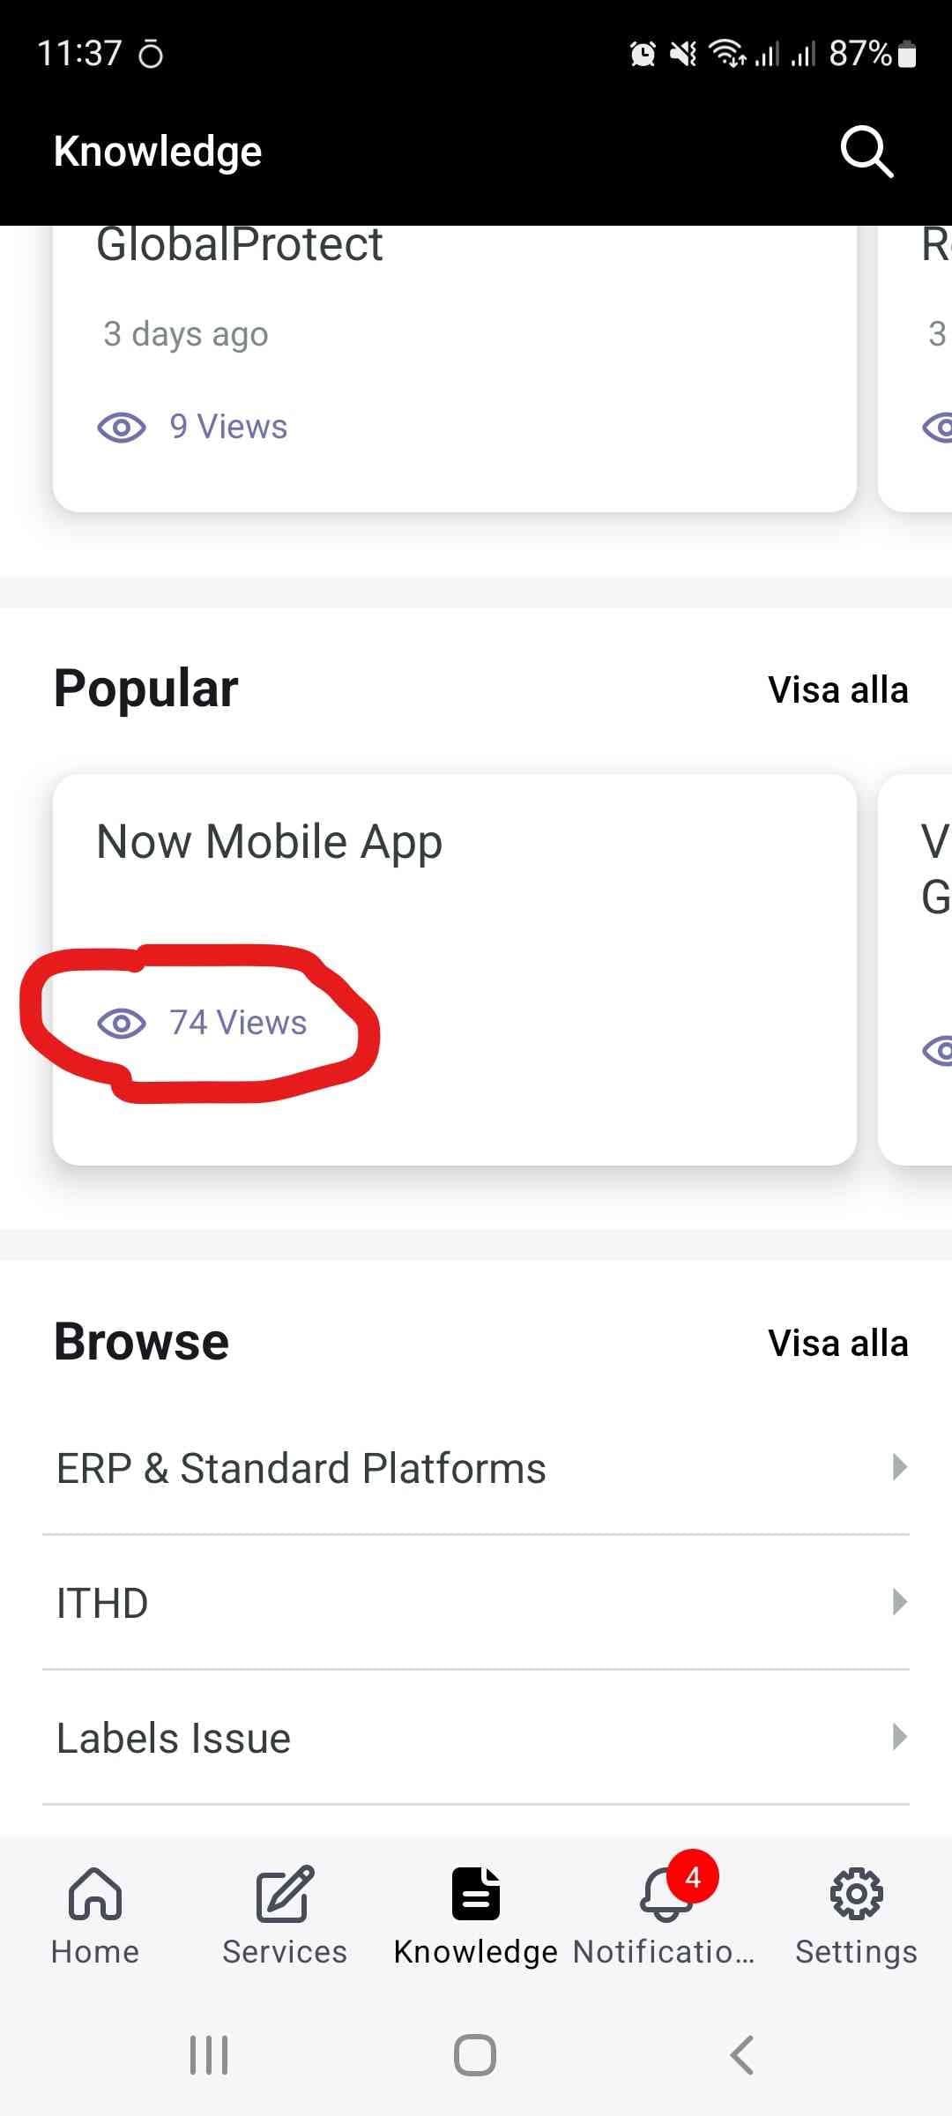Screen dimensions: 952x2116
Task: Switch to the Knowledge tab label
Action: 476,1952
